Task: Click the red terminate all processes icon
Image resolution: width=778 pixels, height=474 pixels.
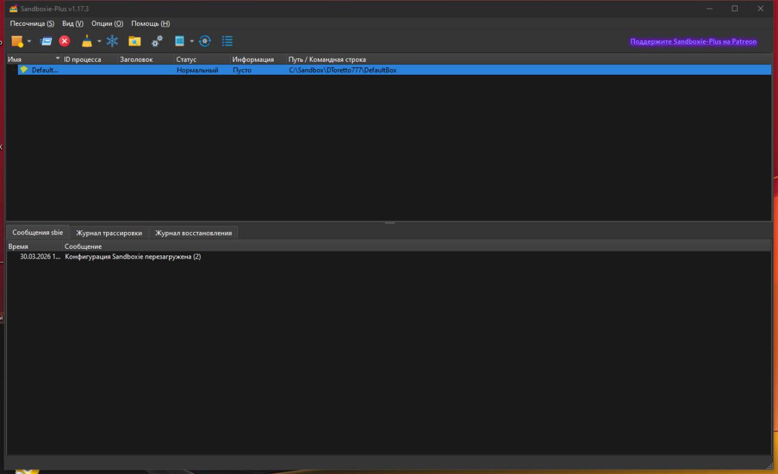Action: click(x=64, y=41)
